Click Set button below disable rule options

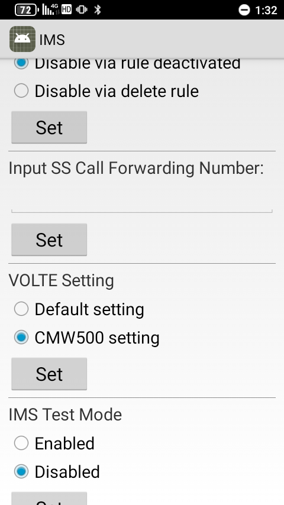tap(49, 127)
